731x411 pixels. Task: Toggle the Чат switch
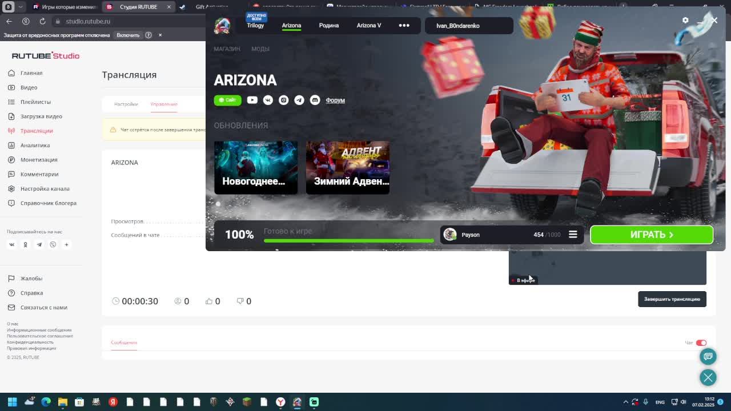pyautogui.click(x=701, y=343)
